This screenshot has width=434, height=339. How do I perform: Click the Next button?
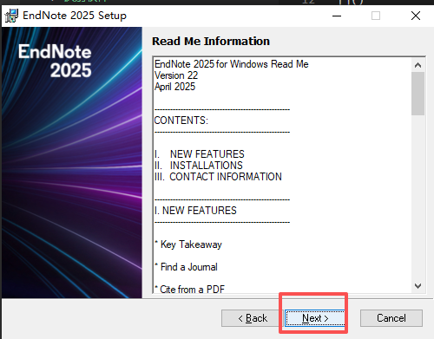pyautogui.click(x=315, y=318)
